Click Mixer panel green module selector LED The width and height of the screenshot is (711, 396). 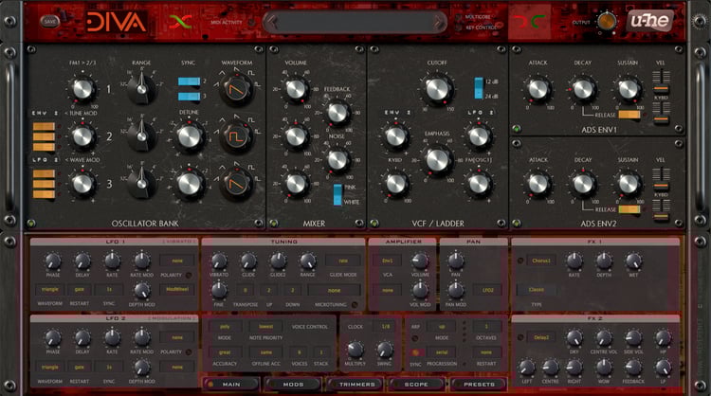[273, 223]
